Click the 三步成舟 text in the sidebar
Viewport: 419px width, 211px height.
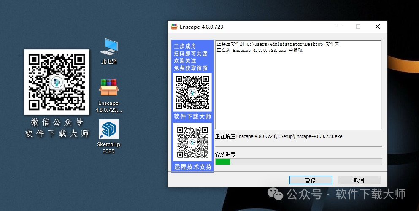(185, 46)
